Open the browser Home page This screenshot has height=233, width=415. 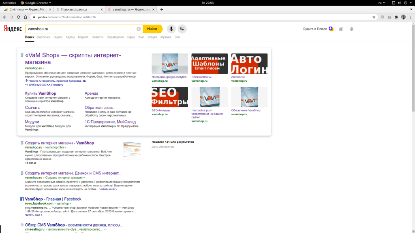click(26, 17)
